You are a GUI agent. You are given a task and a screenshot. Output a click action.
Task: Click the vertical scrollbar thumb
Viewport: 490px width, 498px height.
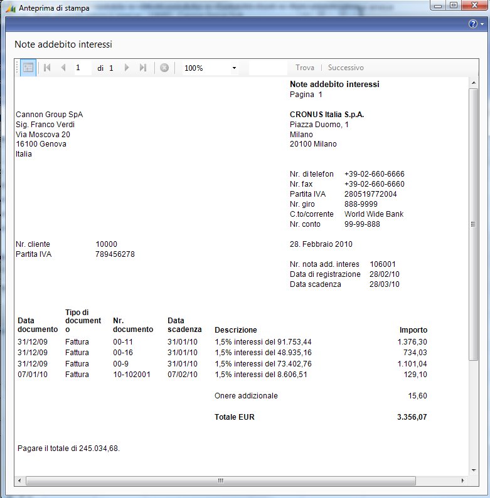click(x=474, y=224)
